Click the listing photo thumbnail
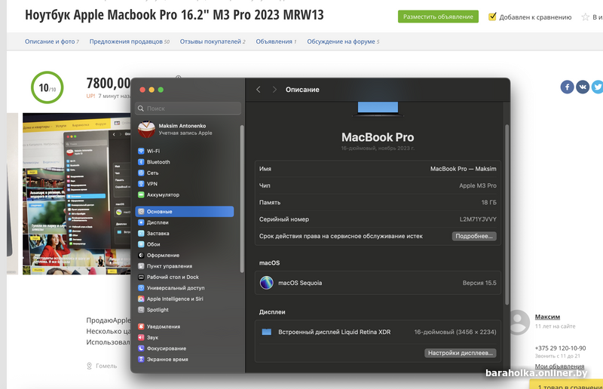The image size is (603, 389). tap(77, 194)
